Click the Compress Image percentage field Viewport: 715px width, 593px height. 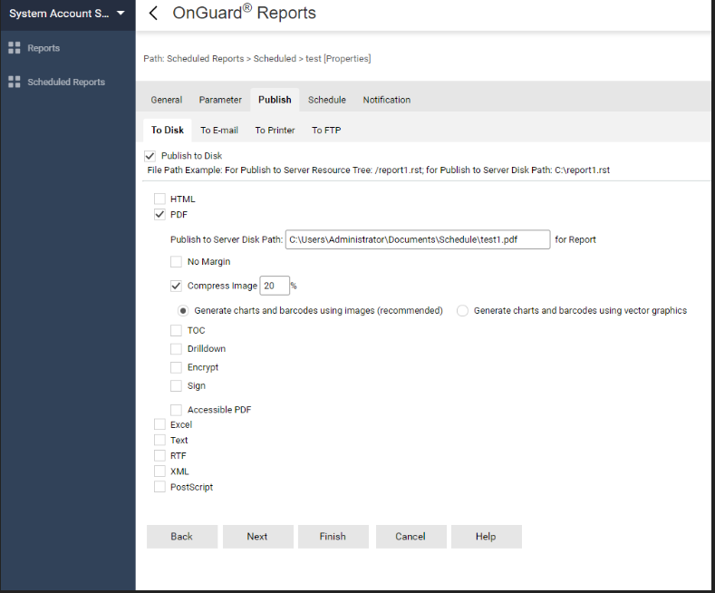click(275, 286)
